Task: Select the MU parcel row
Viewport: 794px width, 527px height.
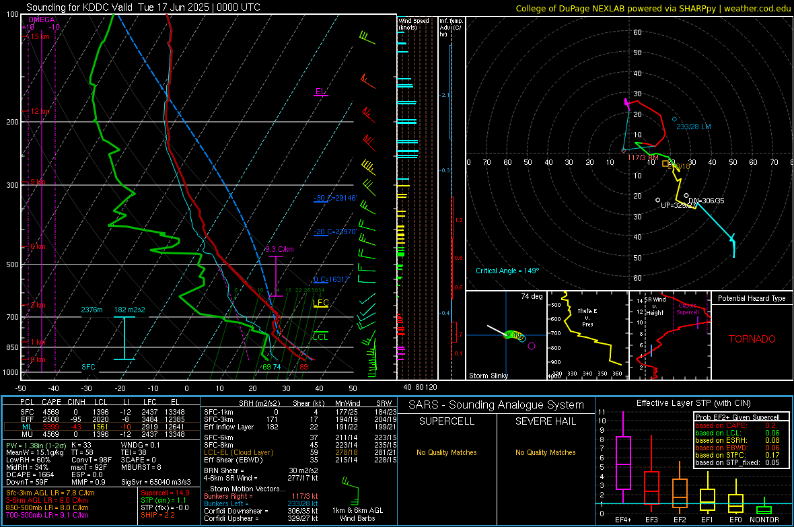Action: click(x=102, y=433)
